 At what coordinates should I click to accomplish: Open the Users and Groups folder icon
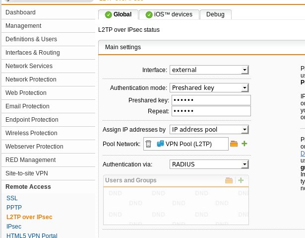229,180
